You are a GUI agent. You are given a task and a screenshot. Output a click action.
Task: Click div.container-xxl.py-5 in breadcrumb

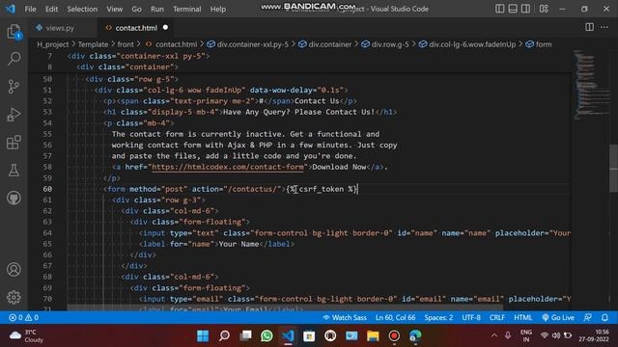(x=253, y=44)
